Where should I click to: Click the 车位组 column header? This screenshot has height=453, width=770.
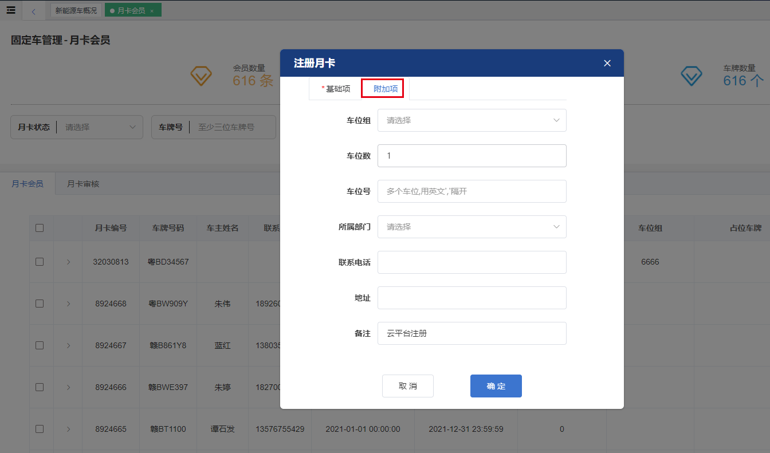click(650, 228)
